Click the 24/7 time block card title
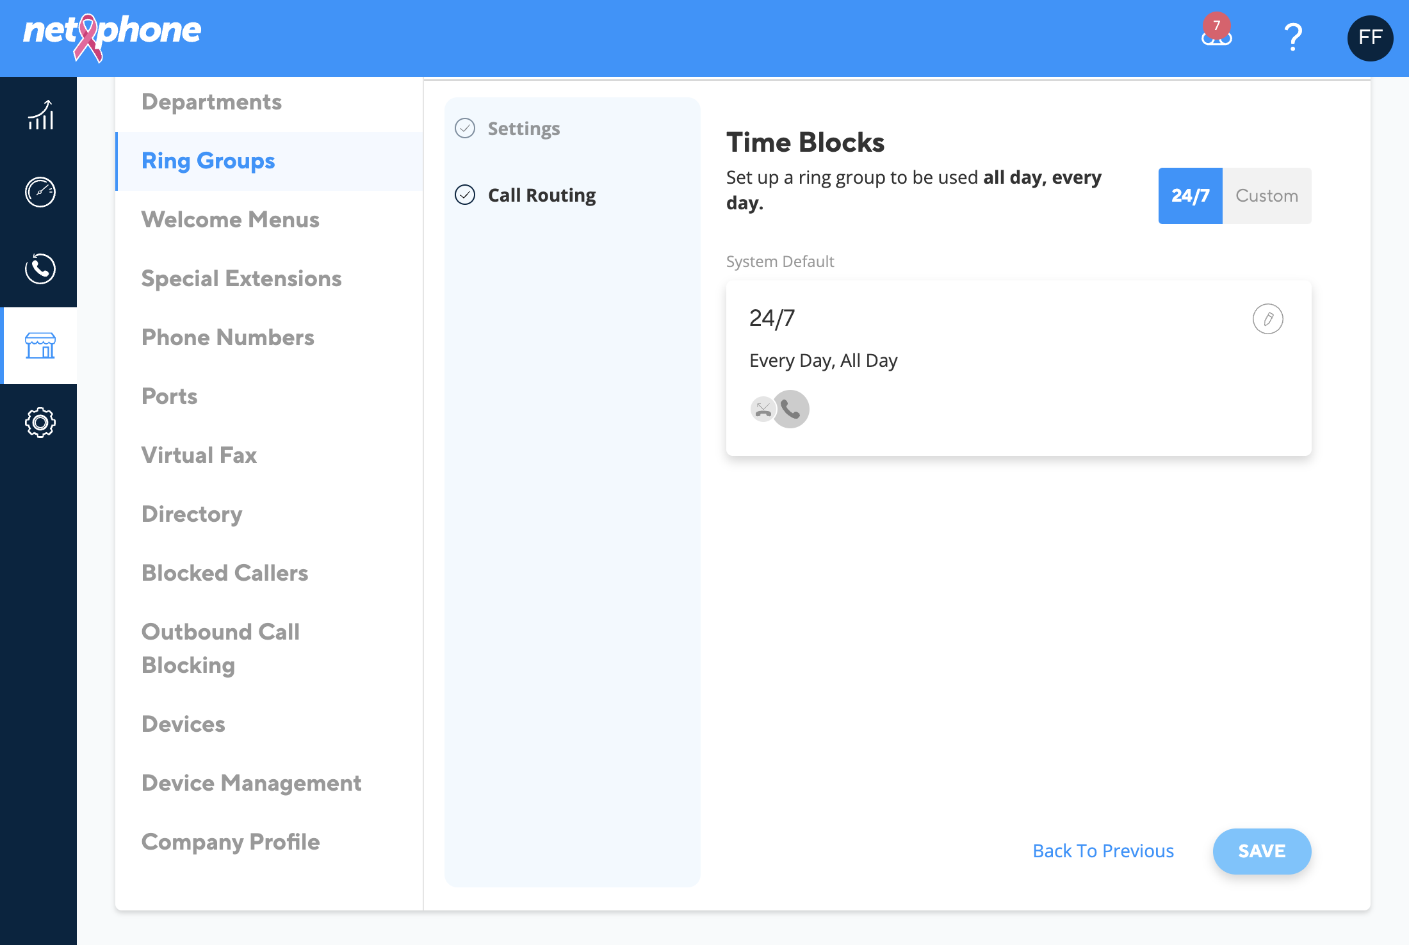The image size is (1409, 945). click(772, 318)
